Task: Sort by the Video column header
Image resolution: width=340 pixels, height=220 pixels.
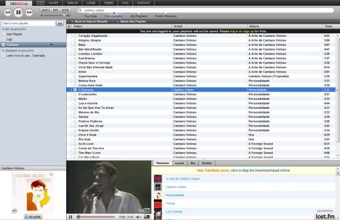Action: [78, 26]
